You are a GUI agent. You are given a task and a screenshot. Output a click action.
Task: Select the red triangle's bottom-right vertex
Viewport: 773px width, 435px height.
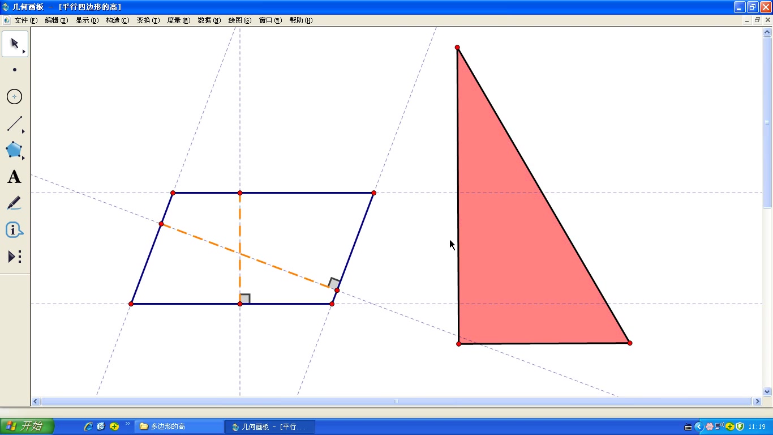pyautogui.click(x=630, y=343)
